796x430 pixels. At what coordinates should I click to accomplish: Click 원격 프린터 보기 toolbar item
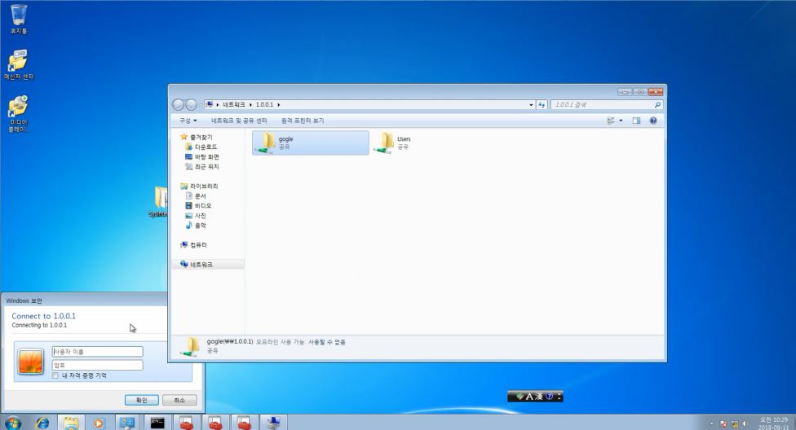[303, 121]
